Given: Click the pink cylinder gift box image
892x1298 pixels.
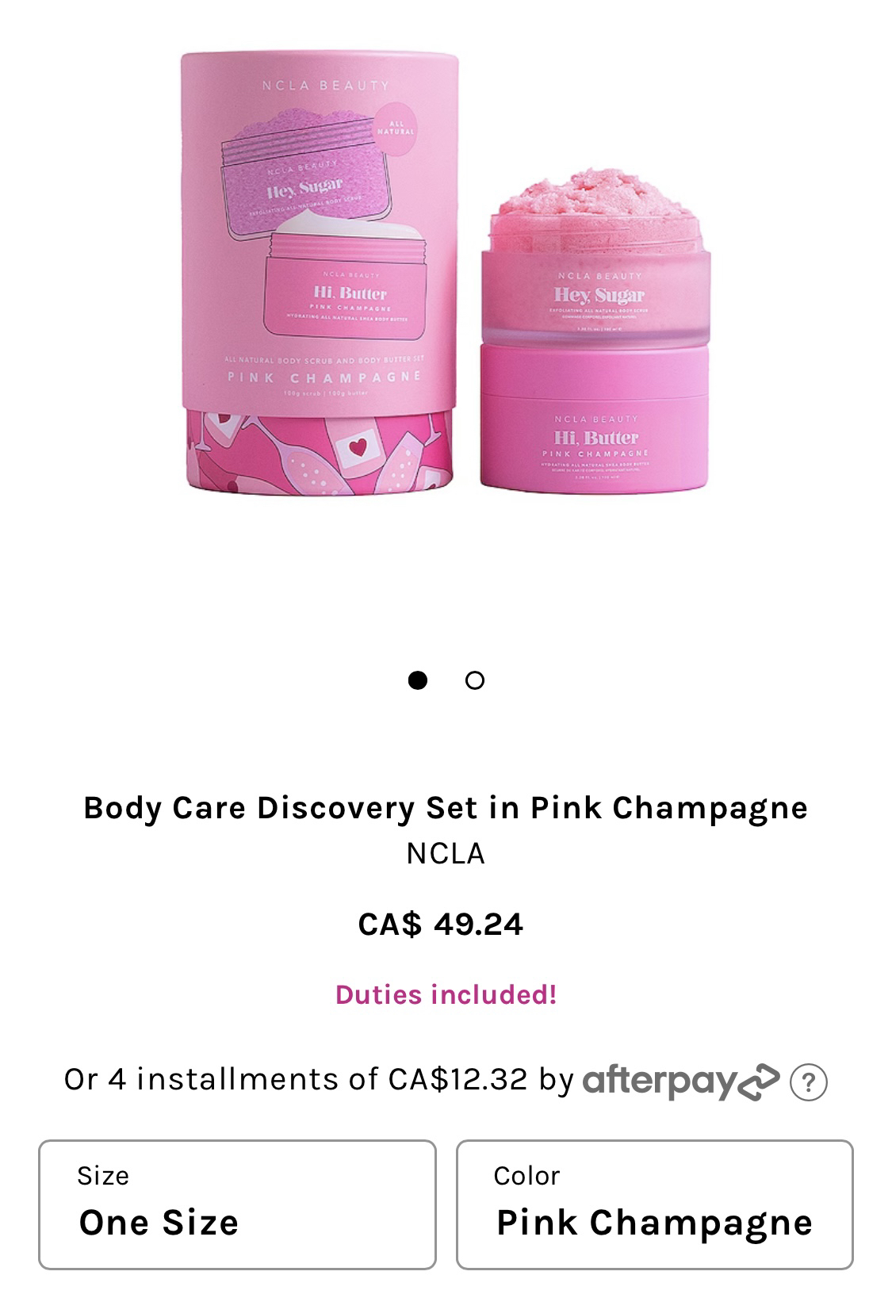Looking at the screenshot, I should 320,273.
